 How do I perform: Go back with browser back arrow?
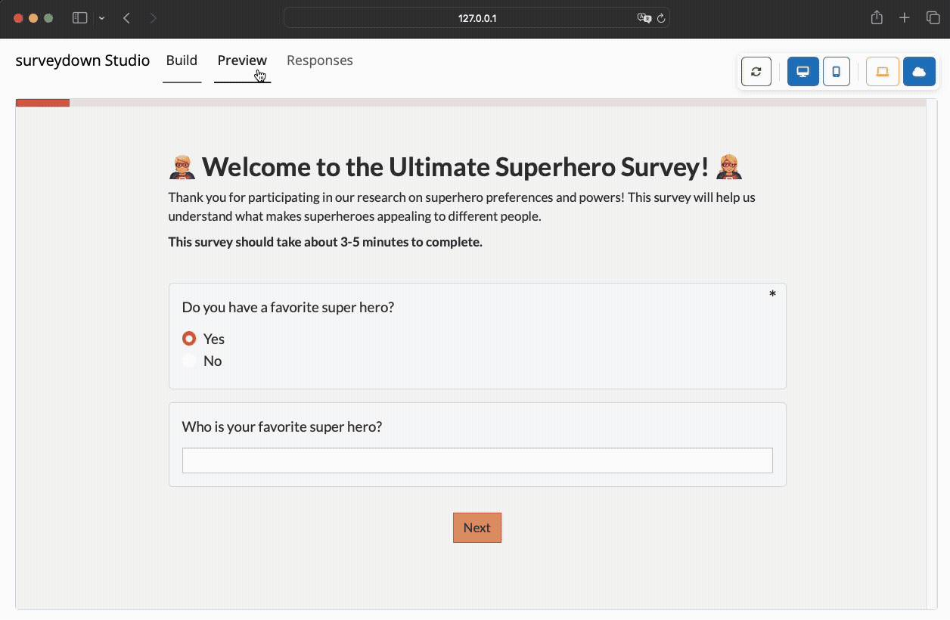pos(126,18)
